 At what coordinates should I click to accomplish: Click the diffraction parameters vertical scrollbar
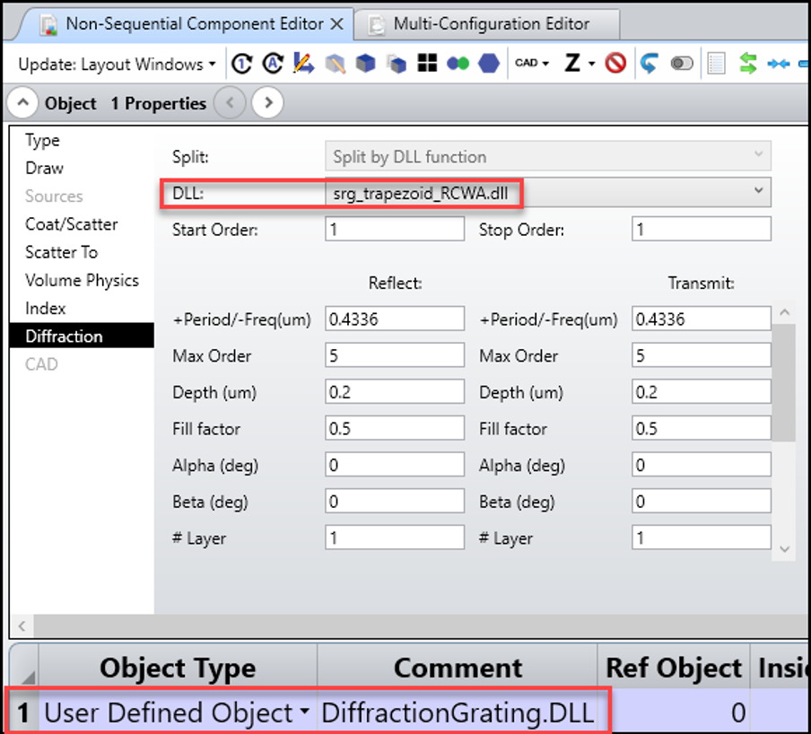(783, 386)
